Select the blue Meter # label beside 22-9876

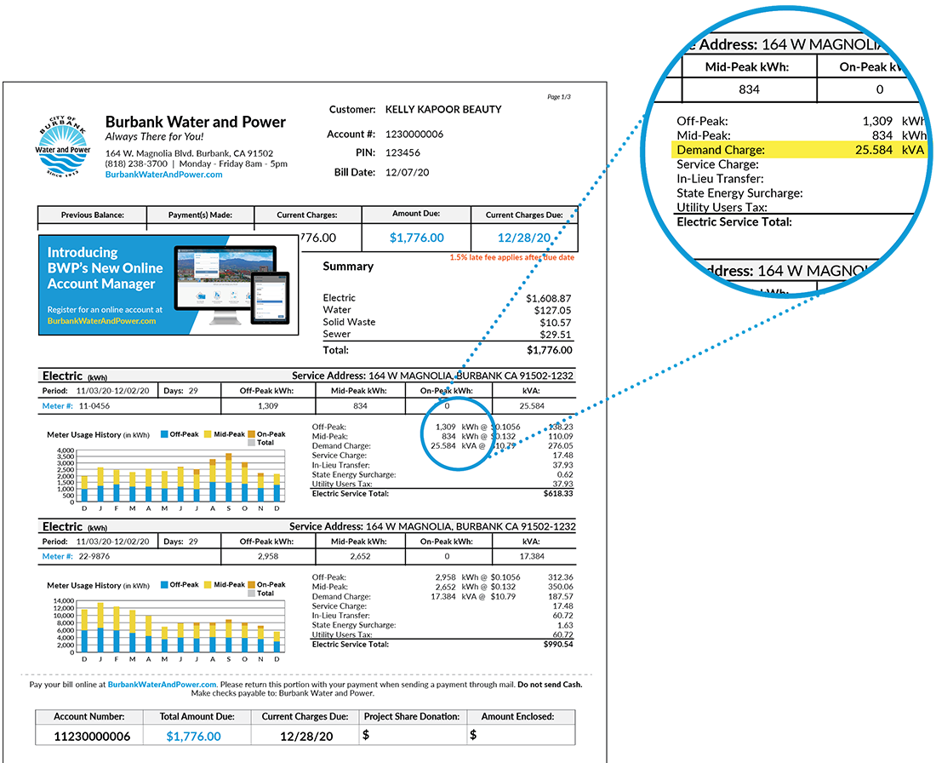coord(57,556)
